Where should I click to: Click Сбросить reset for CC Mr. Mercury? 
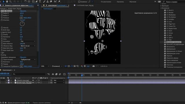coord(23,11)
